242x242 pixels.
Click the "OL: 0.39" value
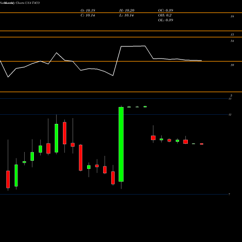166,20
